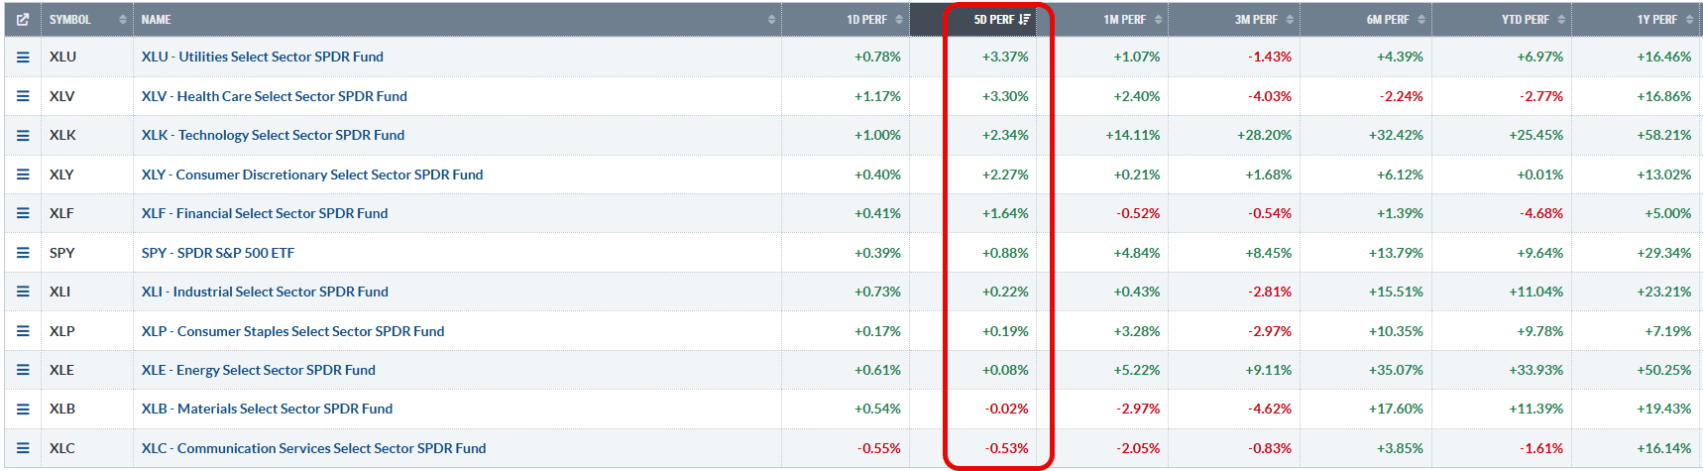
Task: Click XLV 1D value +1.17%
Action: 878,96
